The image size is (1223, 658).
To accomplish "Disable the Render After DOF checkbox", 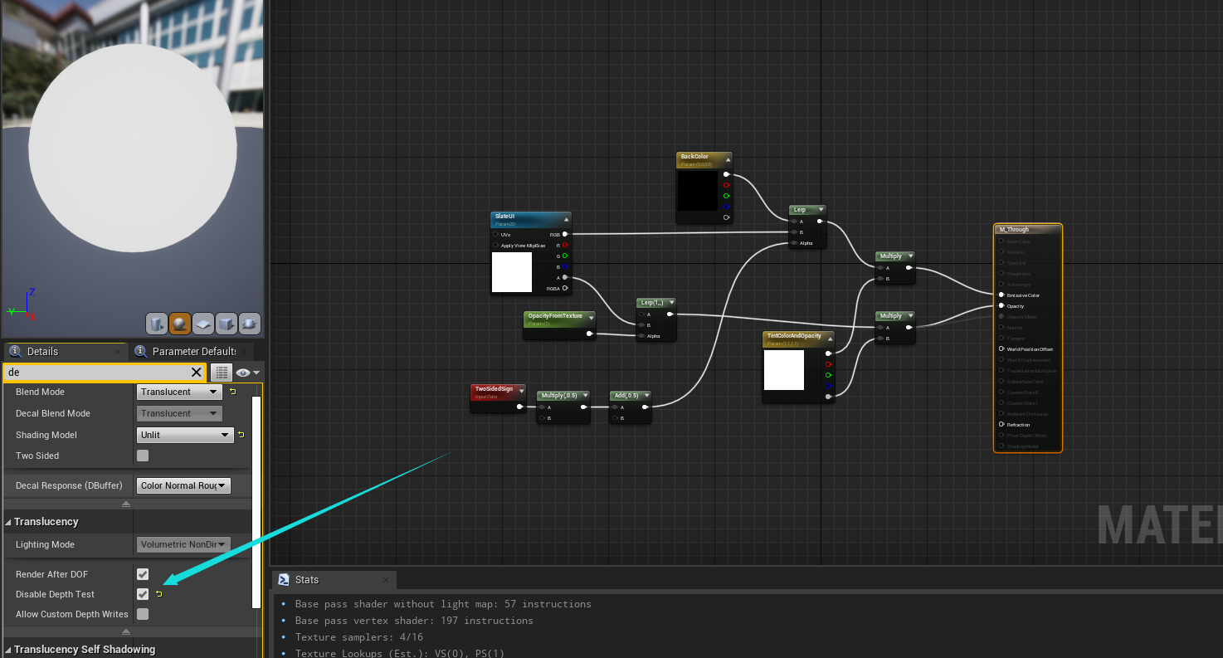I will coord(142,573).
